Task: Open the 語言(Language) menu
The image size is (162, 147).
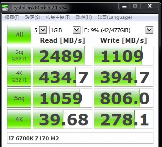Action: pyautogui.click(x=115, y=17)
